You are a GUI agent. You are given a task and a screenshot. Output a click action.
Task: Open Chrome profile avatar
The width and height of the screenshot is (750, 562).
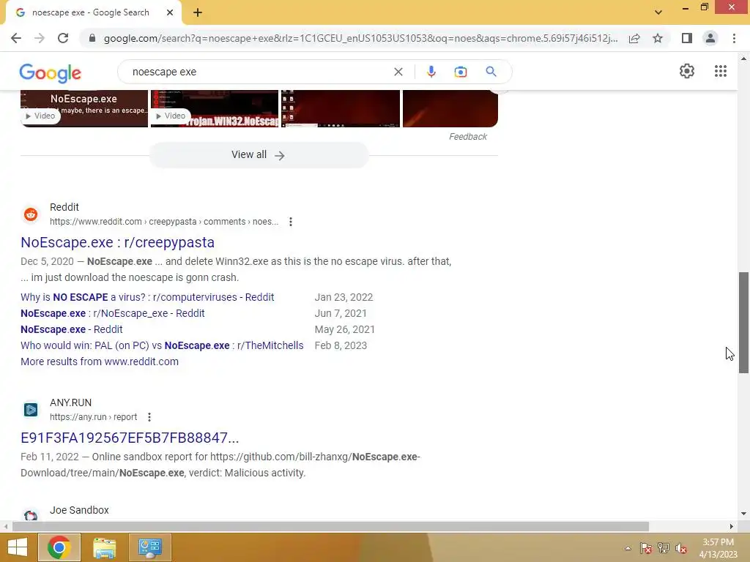point(710,38)
